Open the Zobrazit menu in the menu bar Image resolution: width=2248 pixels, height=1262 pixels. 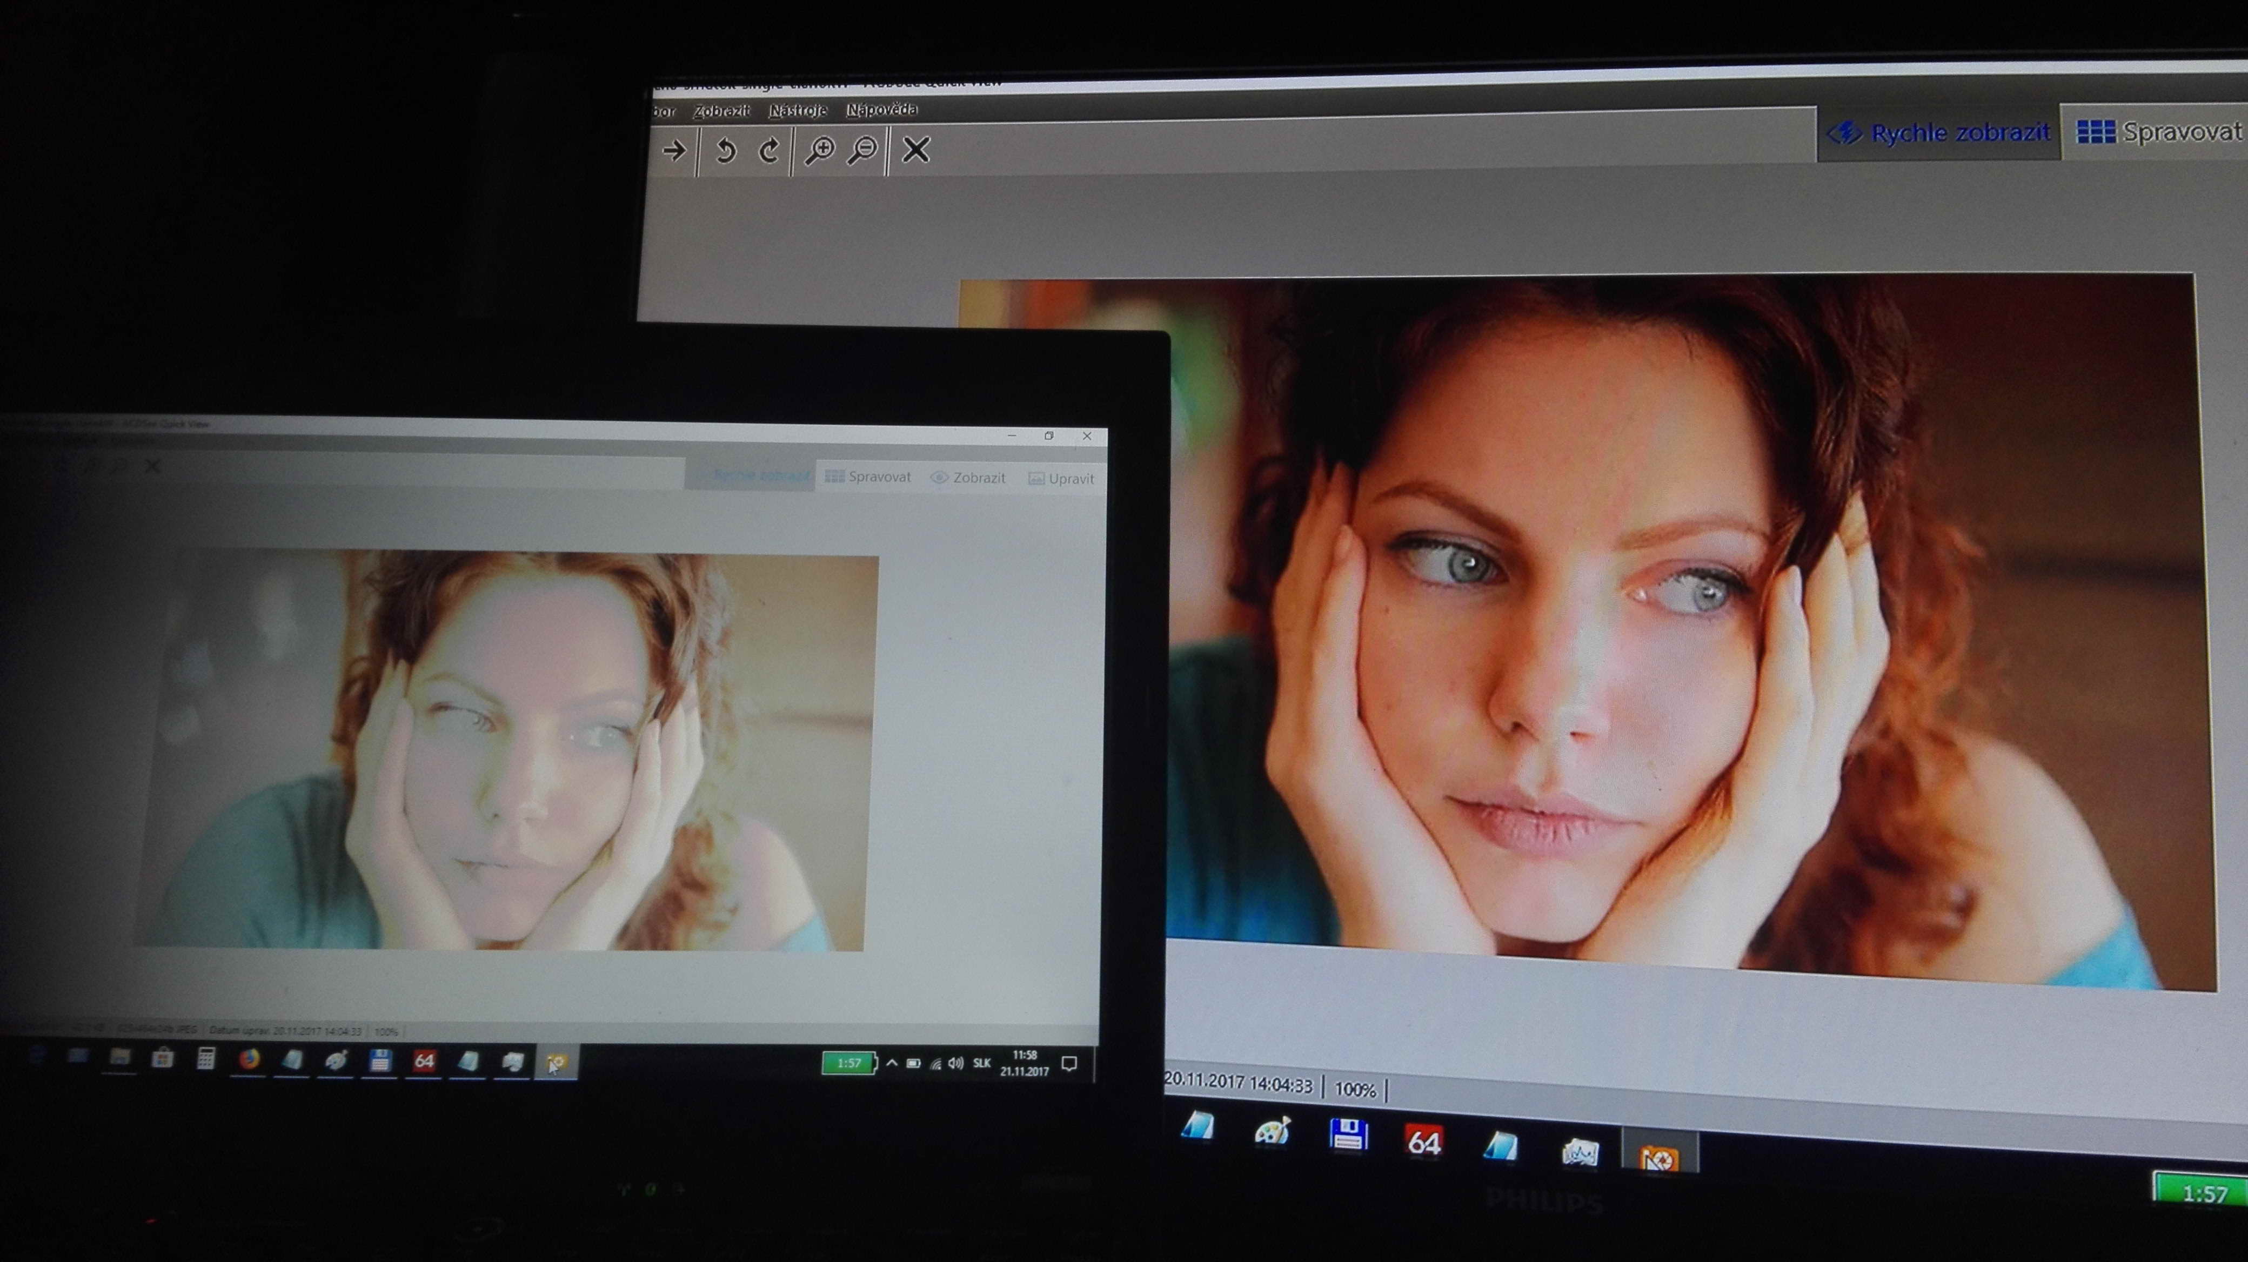pyautogui.click(x=722, y=111)
